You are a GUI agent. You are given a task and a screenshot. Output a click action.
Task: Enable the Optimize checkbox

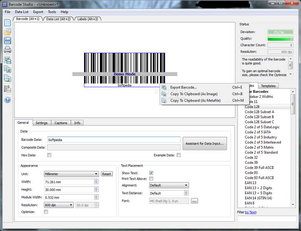(x=46, y=212)
